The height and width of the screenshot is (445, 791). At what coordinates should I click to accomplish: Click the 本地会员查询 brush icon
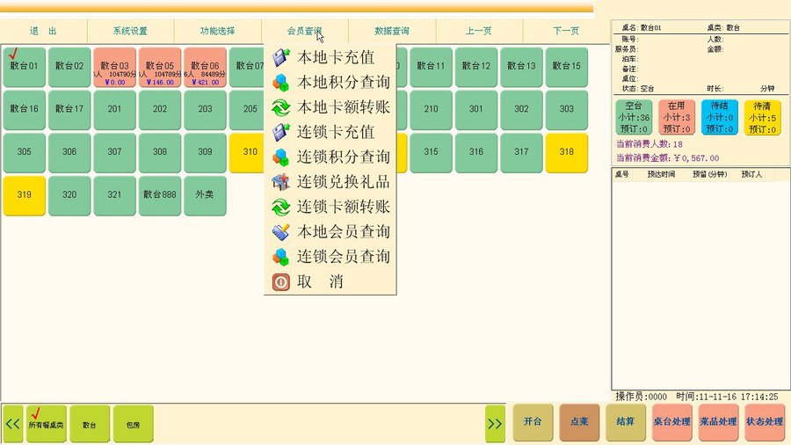pos(281,231)
